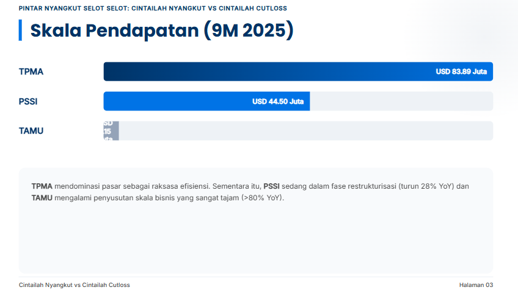Click the "USD 83.89 Juta" value label

461,71
